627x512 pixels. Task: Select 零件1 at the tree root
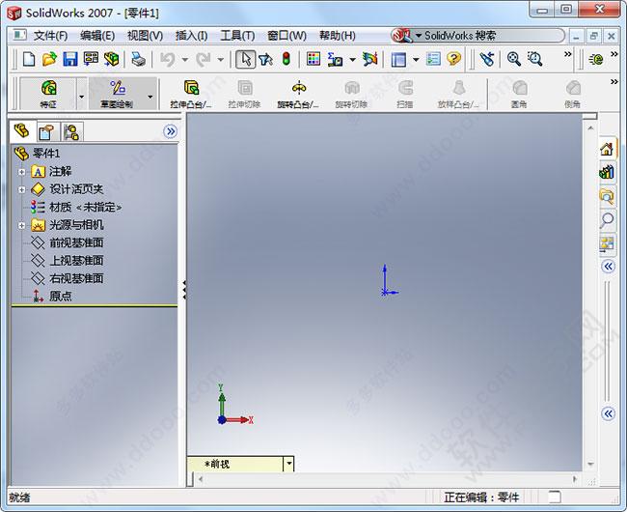[46, 154]
